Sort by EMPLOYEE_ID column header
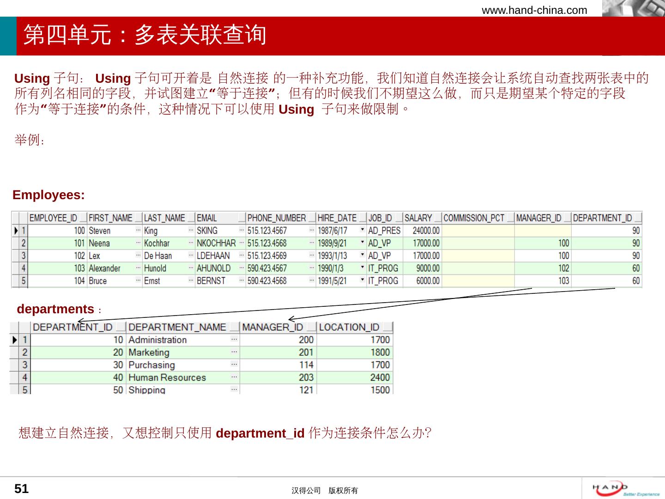The image size is (665, 499). pos(53,218)
